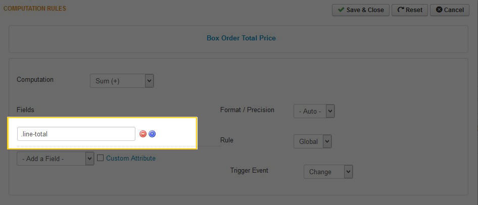The image size is (478, 205).
Task: Click the Computation Rules heading
Action: click(34, 9)
